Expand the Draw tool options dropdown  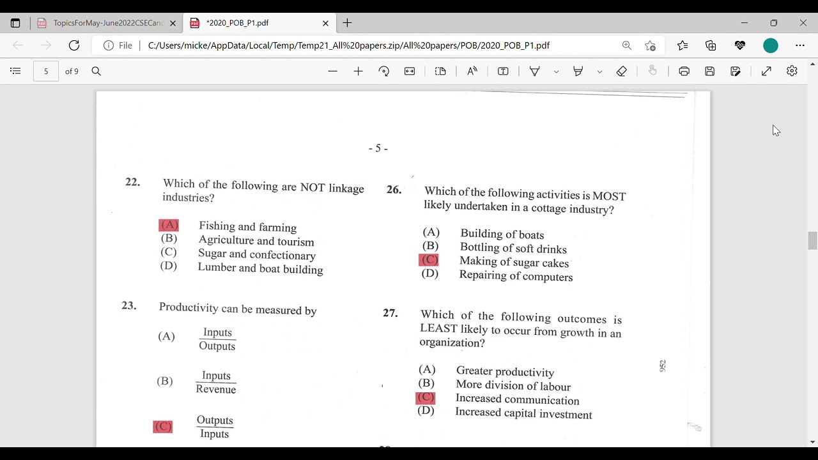(556, 72)
